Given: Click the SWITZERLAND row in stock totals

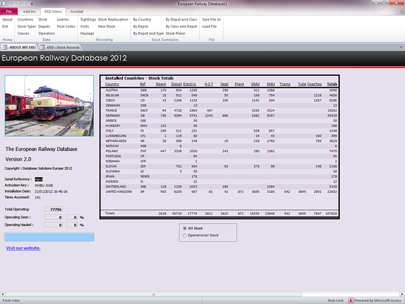Looking at the screenshot, I should coord(220,186).
